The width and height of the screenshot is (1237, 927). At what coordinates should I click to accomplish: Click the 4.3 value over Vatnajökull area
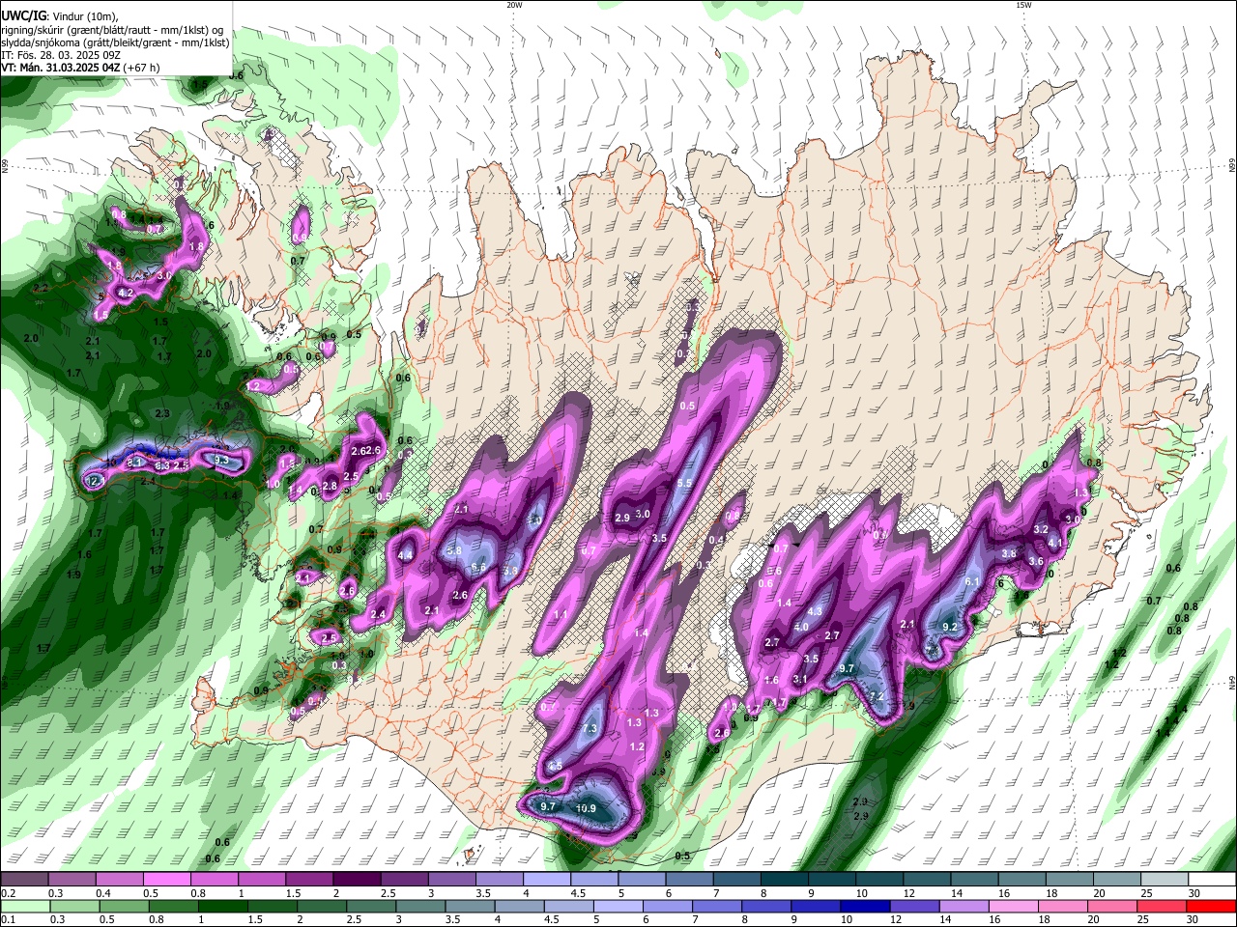click(x=815, y=611)
